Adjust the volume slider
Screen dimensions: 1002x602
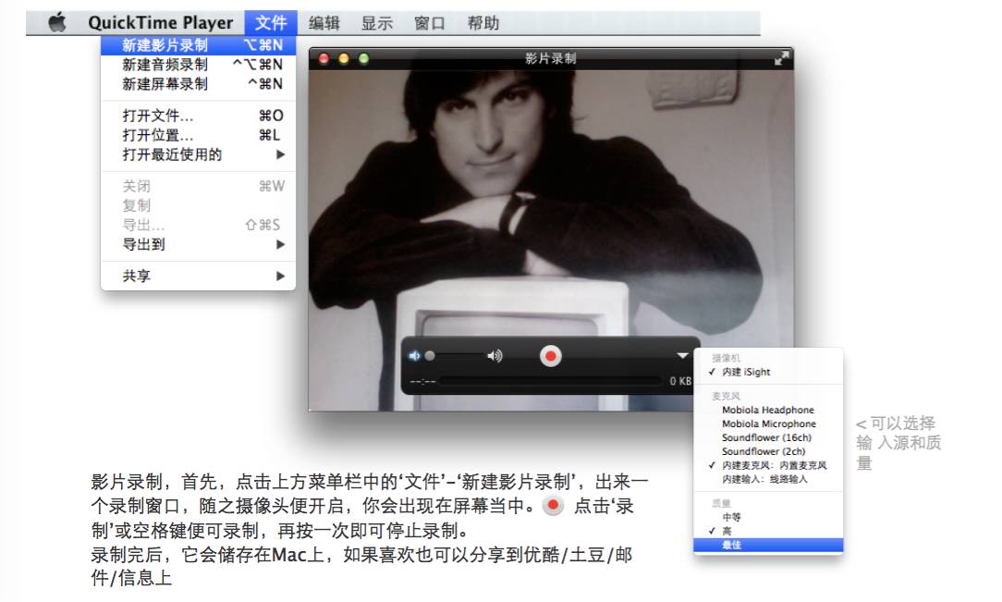pos(455,356)
